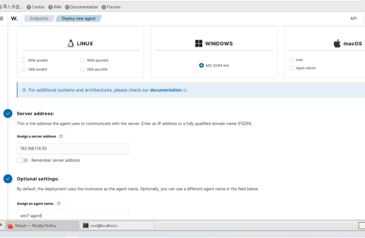Click the Linux penguin icon
This screenshot has height=238, width=365.
pyautogui.click(x=71, y=43)
